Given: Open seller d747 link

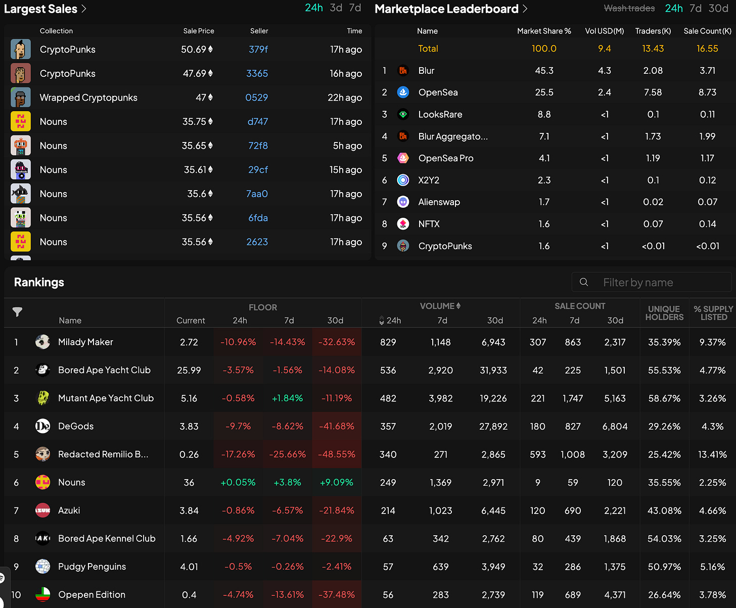Looking at the screenshot, I should click(258, 122).
